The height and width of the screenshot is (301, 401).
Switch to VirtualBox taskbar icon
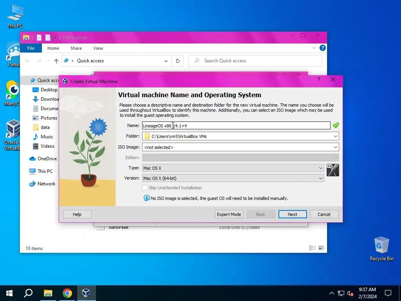pyautogui.click(x=86, y=293)
